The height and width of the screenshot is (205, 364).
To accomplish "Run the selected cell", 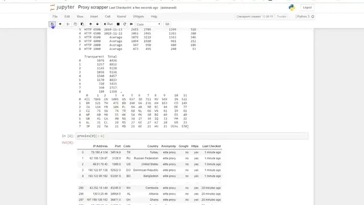I will tap(108, 24).
